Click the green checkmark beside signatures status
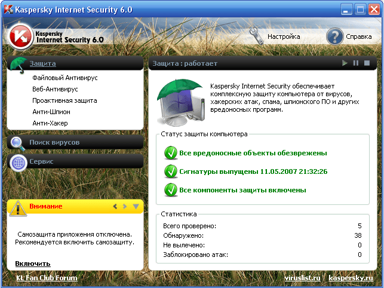 (170, 171)
